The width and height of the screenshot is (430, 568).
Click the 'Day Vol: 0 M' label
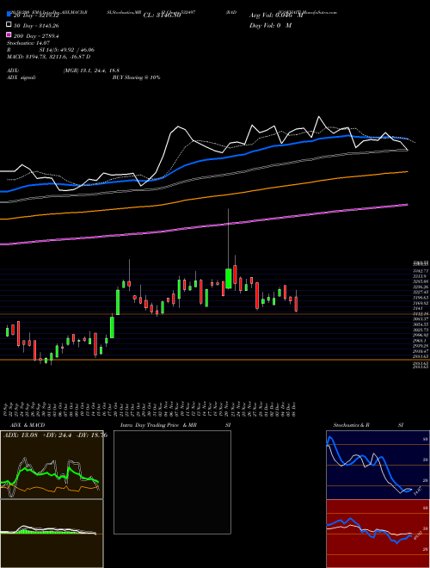click(x=270, y=25)
